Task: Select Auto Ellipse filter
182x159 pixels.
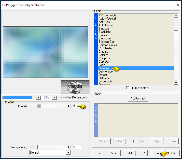Action: tap(136, 25)
